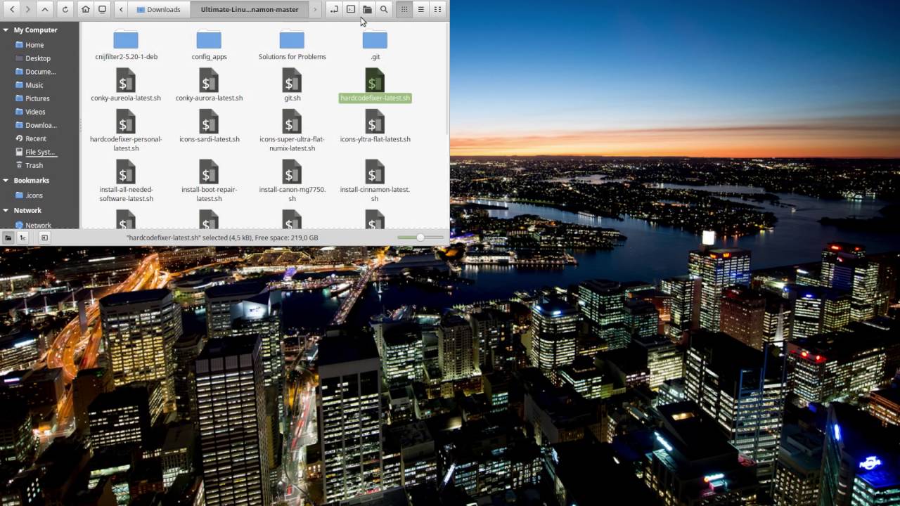Select icons-sardi-latest.sh script
The height and width of the screenshot is (506, 900).
pyautogui.click(x=209, y=126)
